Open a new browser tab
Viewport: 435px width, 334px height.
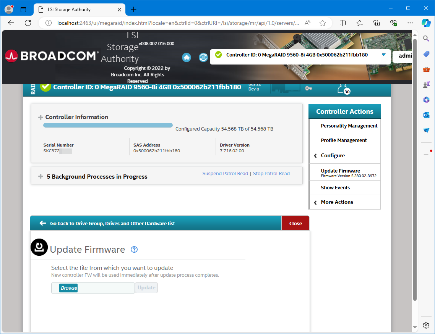[x=133, y=10]
